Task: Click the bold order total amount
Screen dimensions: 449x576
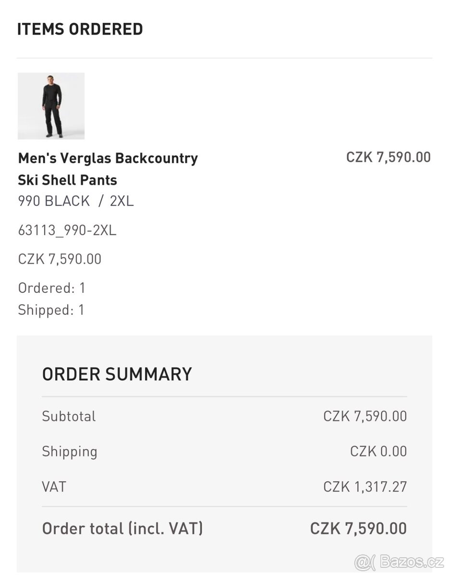Action: [358, 528]
